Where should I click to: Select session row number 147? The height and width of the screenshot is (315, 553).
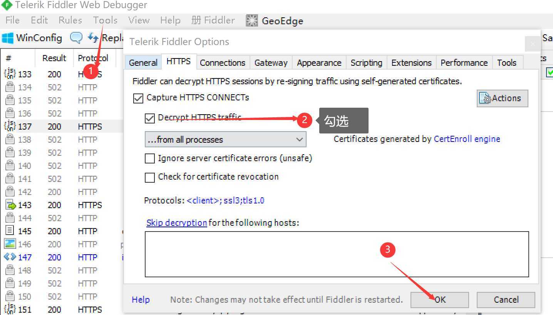(25, 257)
